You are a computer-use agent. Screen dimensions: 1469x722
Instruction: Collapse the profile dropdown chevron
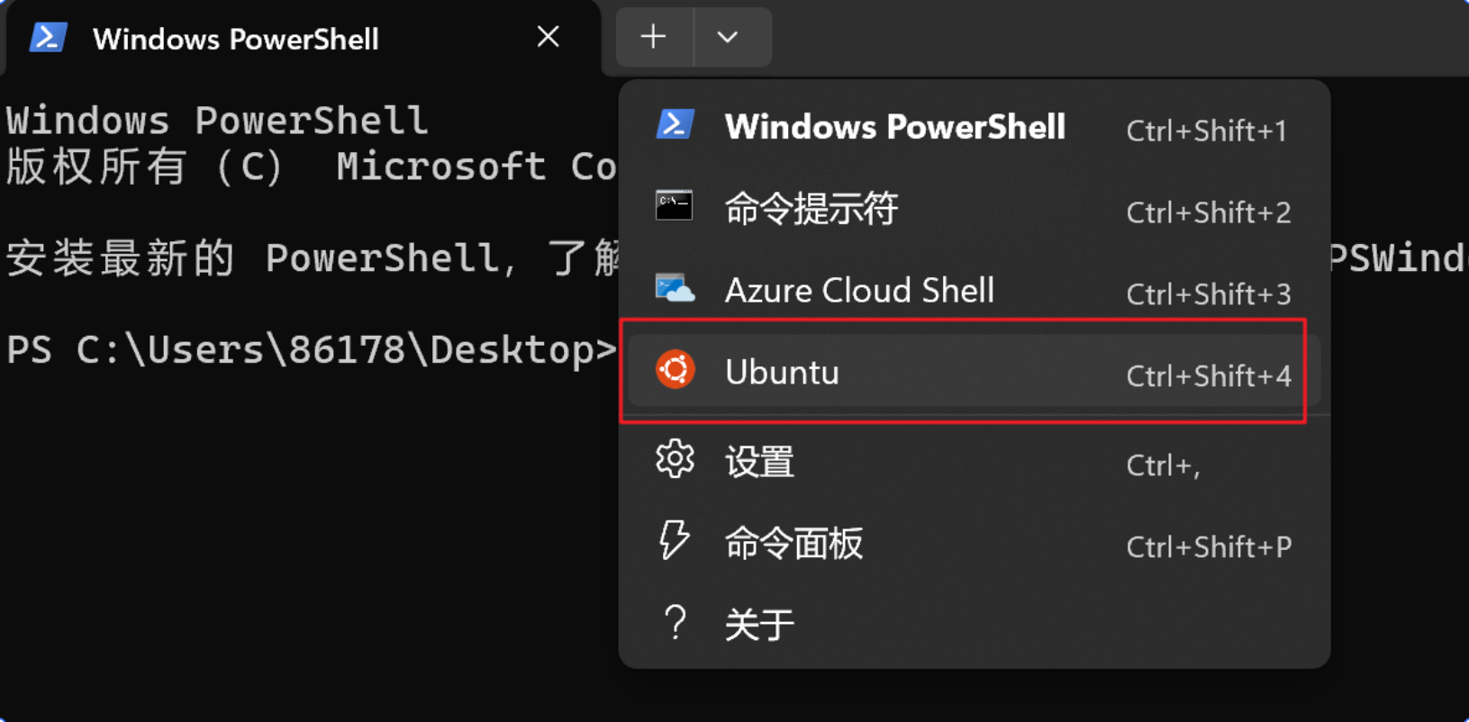coord(728,37)
